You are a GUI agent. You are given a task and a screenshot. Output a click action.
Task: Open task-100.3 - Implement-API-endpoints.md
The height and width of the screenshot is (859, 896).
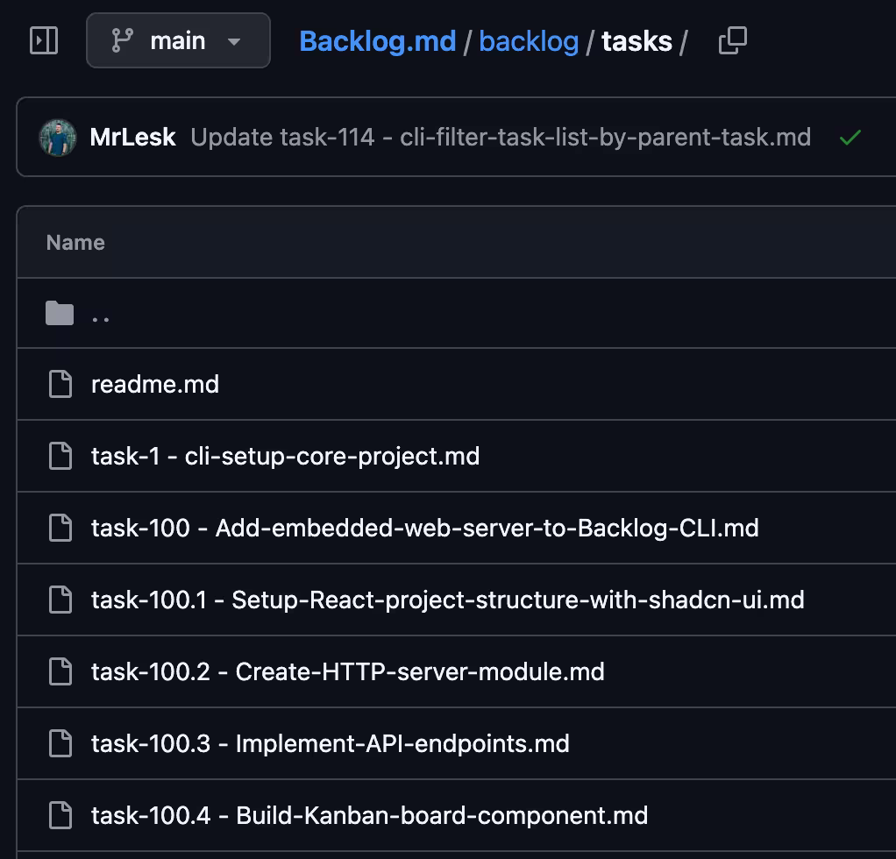[x=331, y=744]
